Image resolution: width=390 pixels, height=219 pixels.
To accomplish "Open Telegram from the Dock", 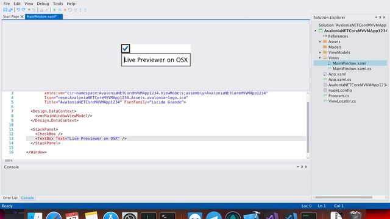I will click(214, 215).
